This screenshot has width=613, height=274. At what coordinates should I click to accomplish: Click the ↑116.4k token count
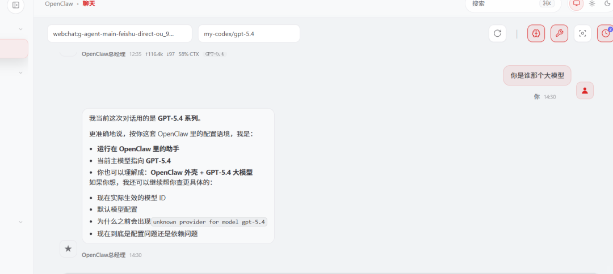[154, 54]
